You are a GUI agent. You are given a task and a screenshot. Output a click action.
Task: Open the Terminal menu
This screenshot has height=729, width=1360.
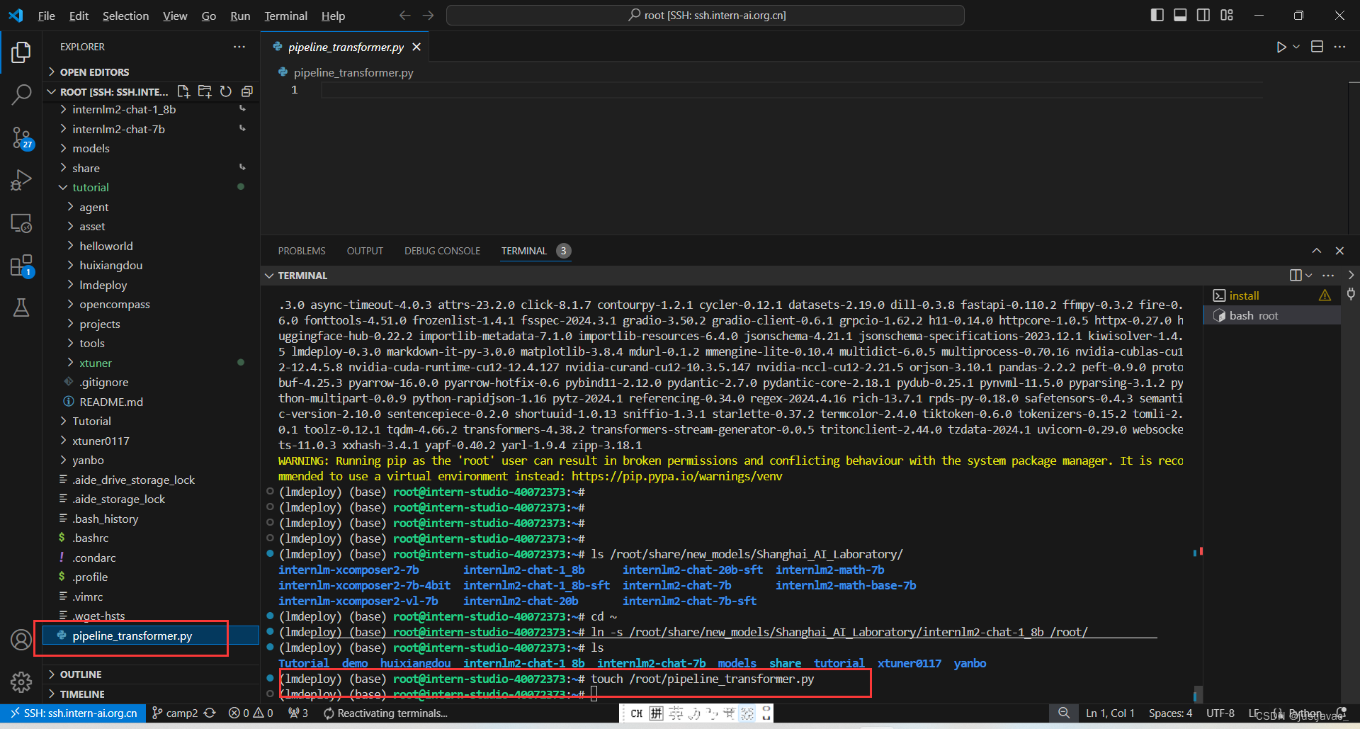285,15
